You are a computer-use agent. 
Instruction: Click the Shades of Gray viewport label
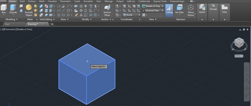[24, 29]
